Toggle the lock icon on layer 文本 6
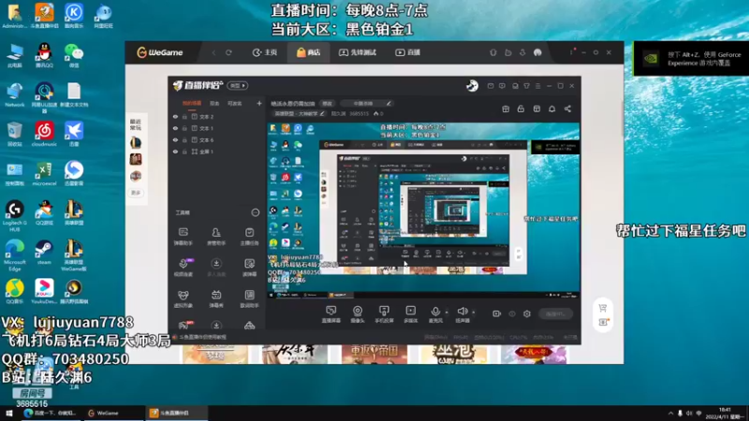Image resolution: width=749 pixels, height=421 pixels. (184, 139)
